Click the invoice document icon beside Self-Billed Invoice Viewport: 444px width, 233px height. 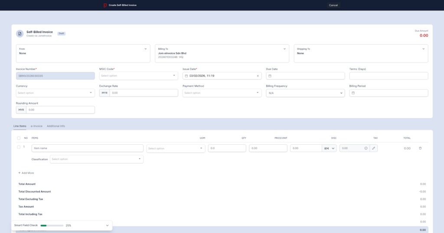pos(20,34)
